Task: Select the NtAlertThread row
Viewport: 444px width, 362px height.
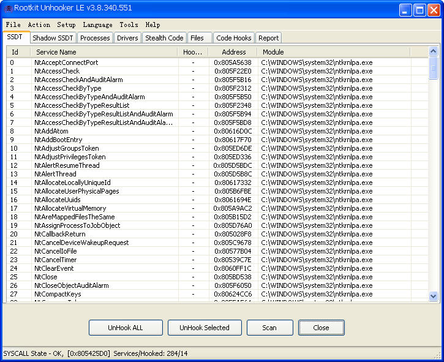Action: pyautogui.click(x=217, y=174)
